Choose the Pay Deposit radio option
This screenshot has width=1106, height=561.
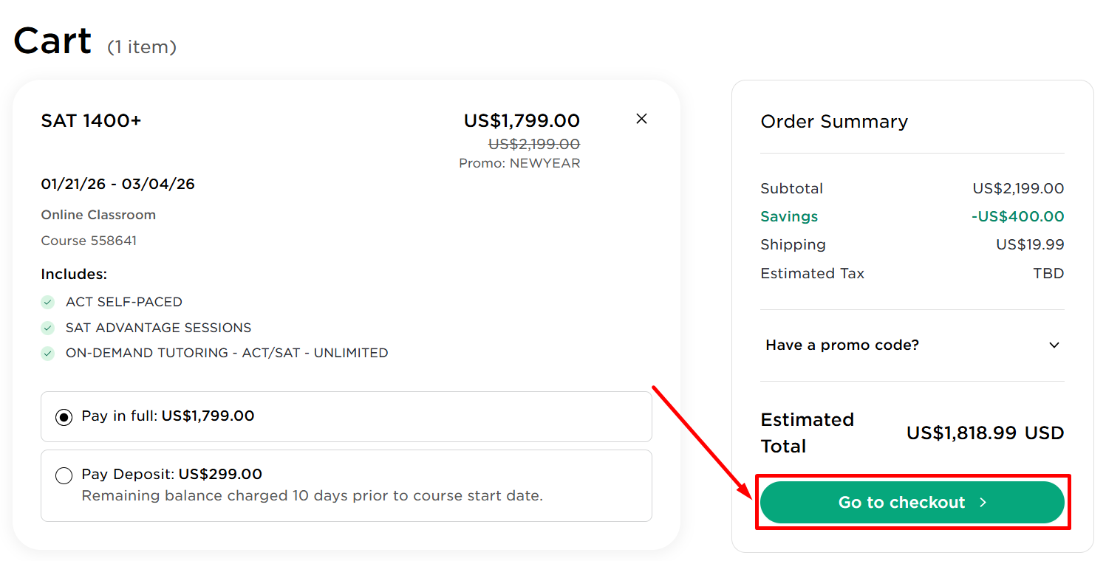(64, 476)
